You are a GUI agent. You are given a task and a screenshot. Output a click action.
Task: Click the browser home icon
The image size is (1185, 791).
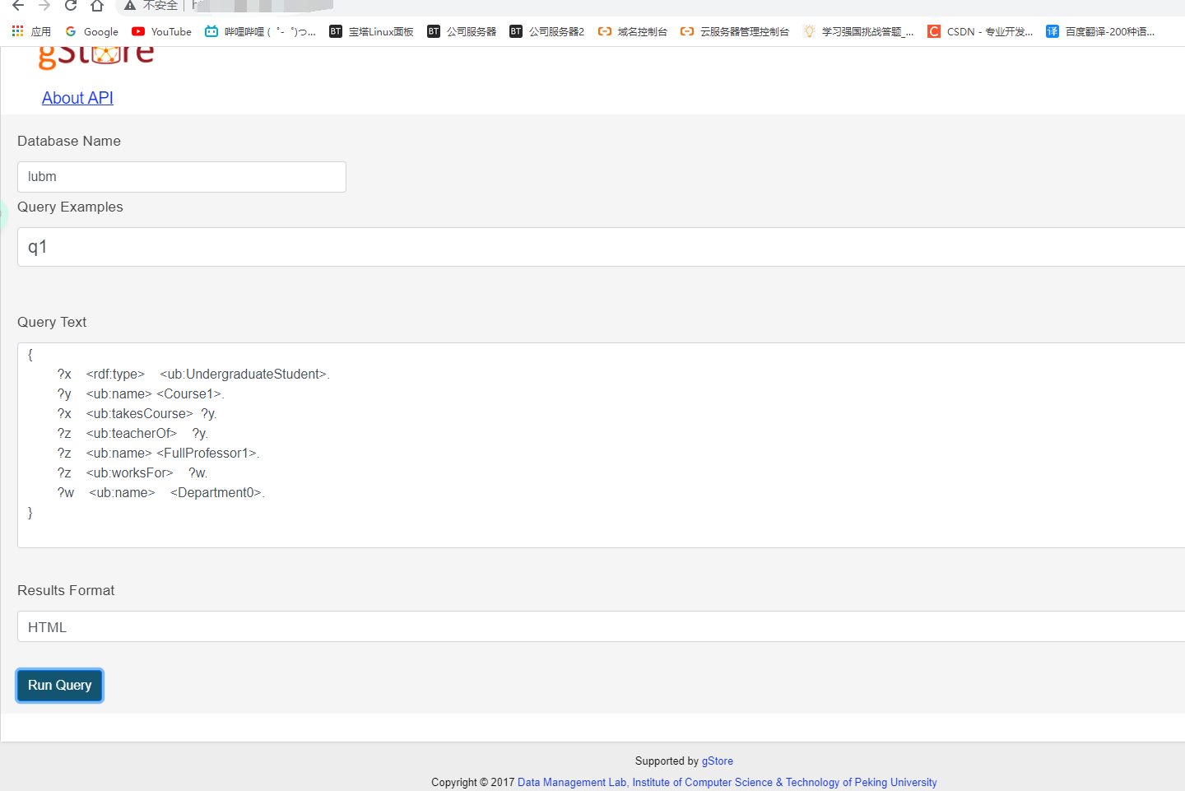[x=96, y=6]
